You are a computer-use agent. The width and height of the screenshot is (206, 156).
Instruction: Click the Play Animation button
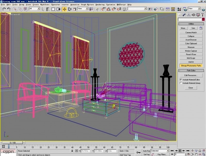point(180,151)
